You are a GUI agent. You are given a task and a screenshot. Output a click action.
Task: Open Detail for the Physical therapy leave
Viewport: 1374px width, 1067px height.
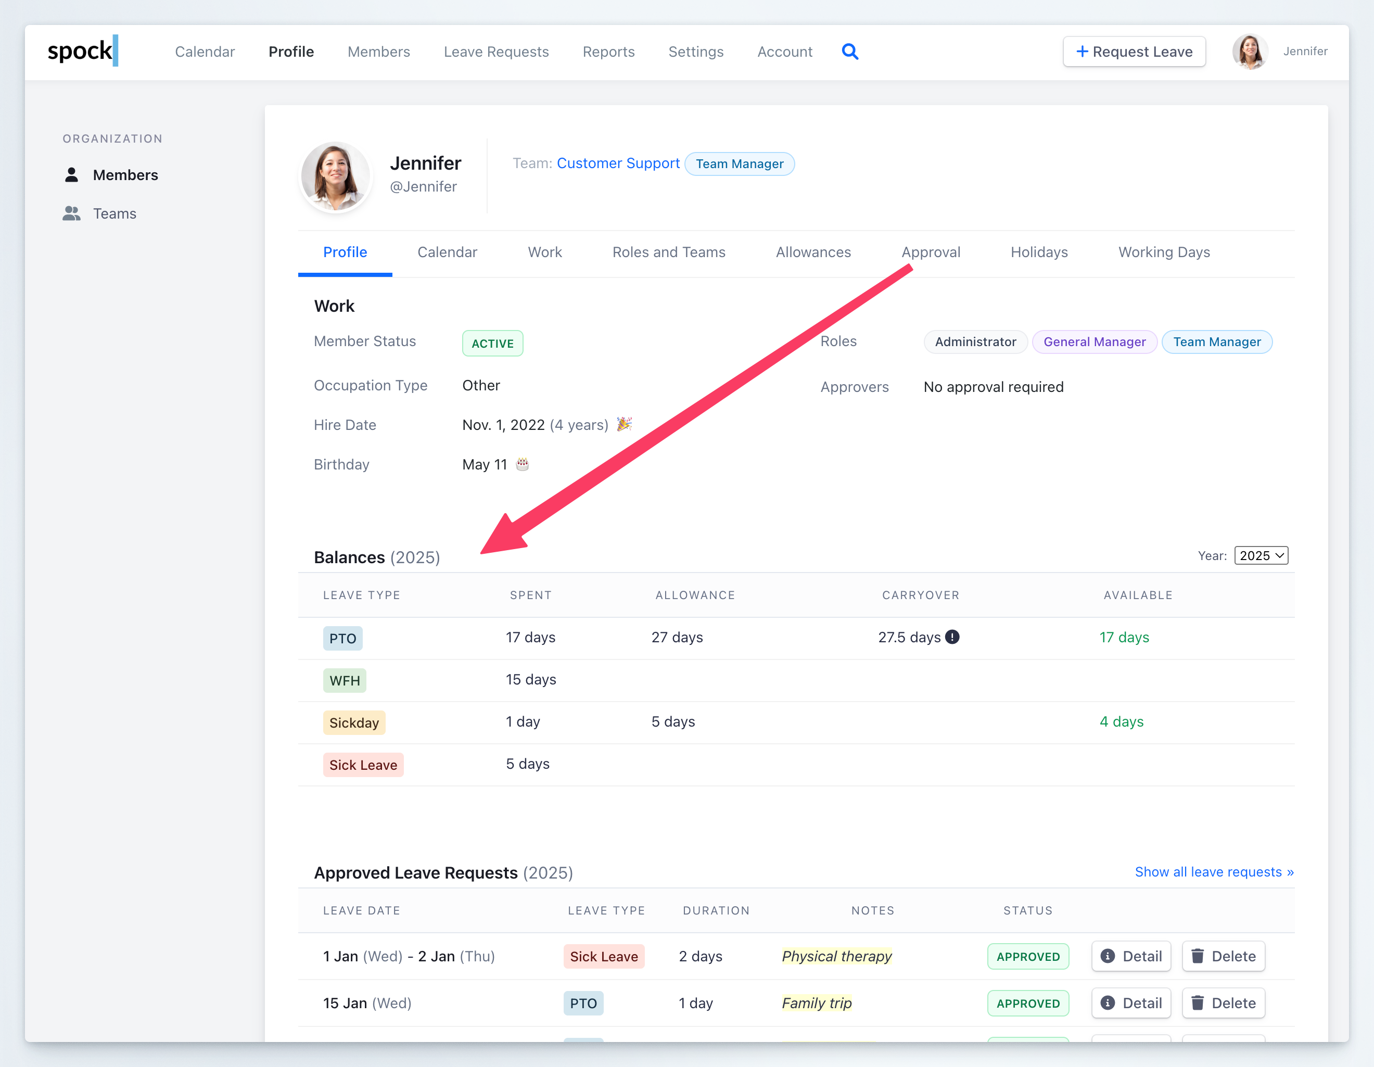pyautogui.click(x=1130, y=956)
